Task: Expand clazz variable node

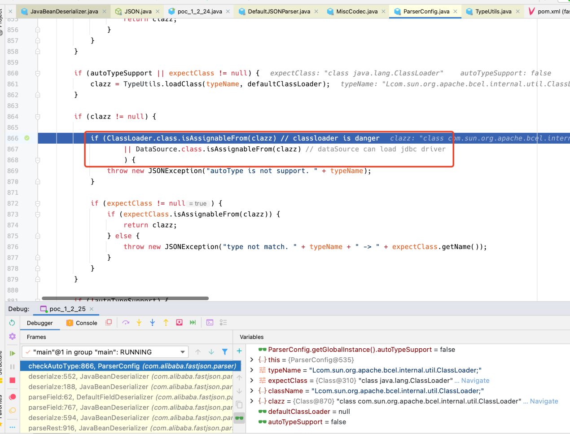Action: [x=252, y=401]
